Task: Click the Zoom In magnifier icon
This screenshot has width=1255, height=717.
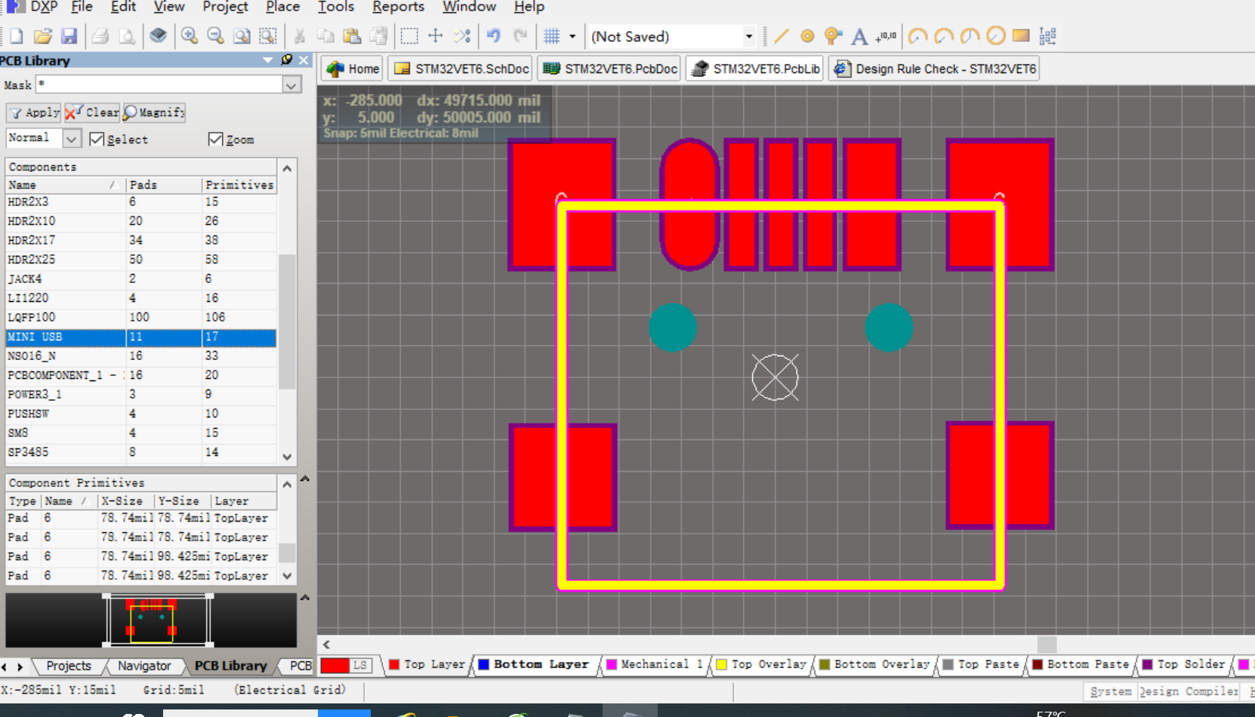Action: tap(190, 36)
